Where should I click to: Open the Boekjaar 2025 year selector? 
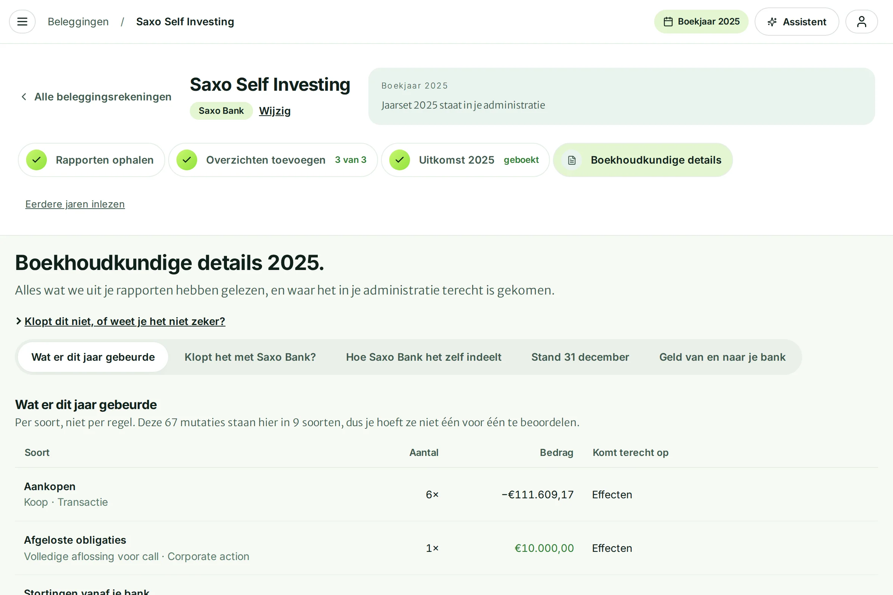[701, 22]
